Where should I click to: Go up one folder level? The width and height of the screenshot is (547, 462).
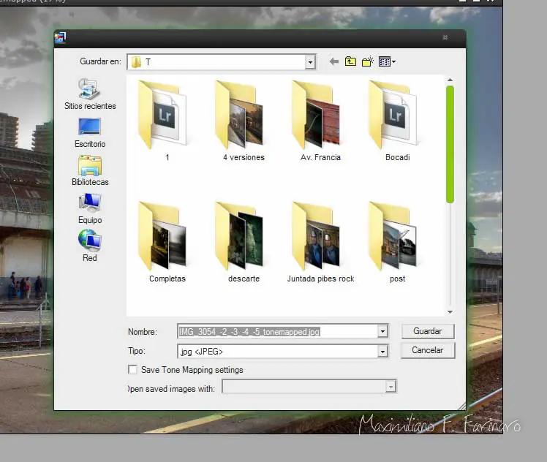(350, 61)
